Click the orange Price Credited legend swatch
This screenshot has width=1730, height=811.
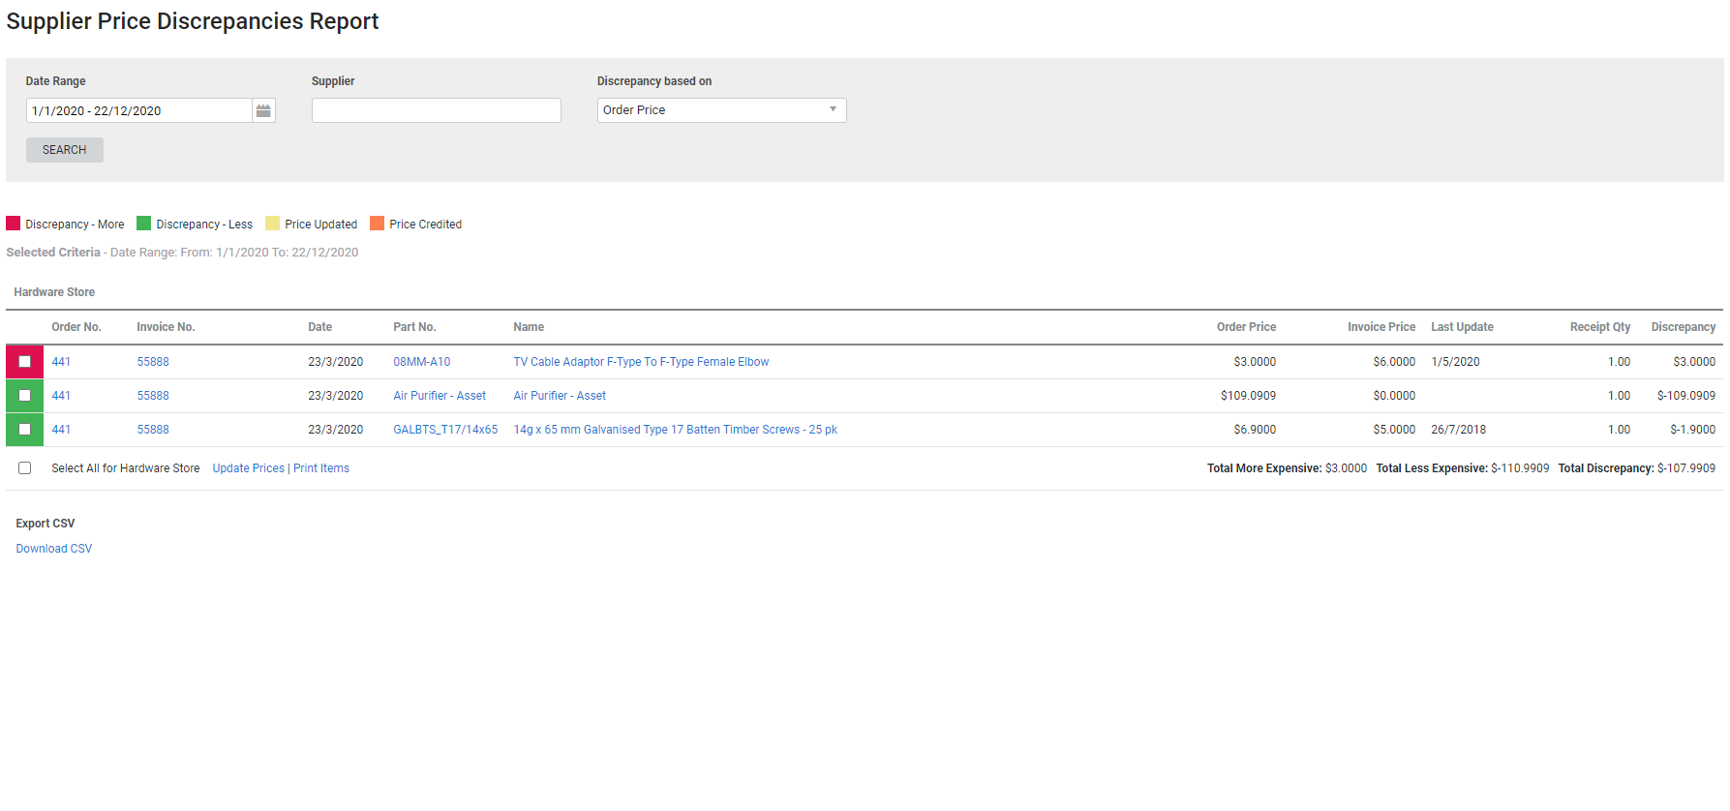[x=378, y=224]
